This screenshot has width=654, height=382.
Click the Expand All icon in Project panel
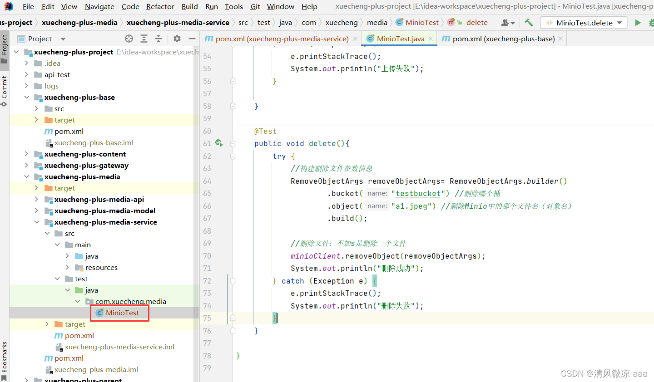pyautogui.click(x=144, y=39)
